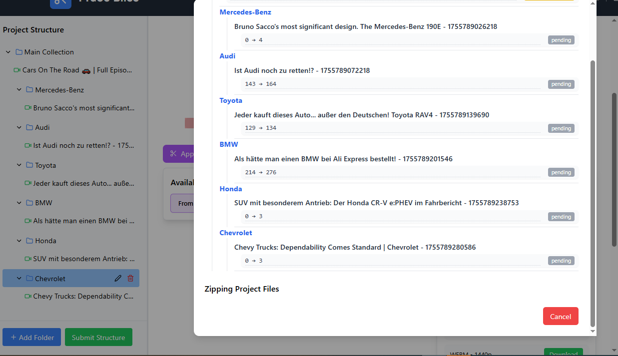
Task: Click the video icon beside Bruno Sacco's clip
Action: [x=28, y=108]
